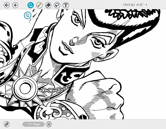166x129 pixels.
Task: Go back with the left arrow button
Action: tap(7, 5)
